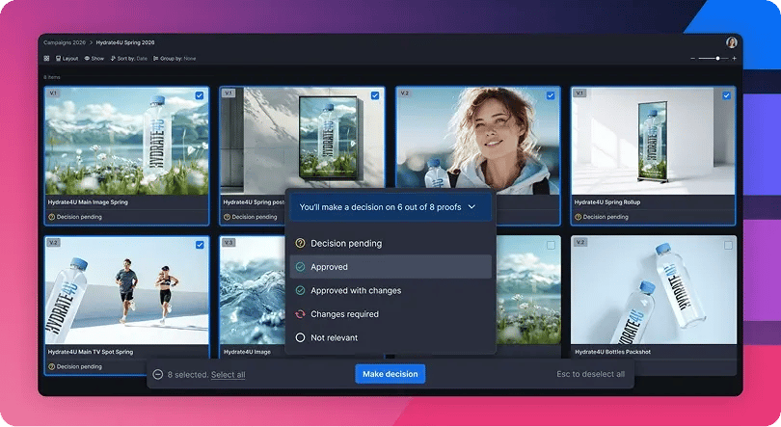
Task: Open the Hydrate4U Main Image Spring thumbnail
Action: tap(126, 141)
